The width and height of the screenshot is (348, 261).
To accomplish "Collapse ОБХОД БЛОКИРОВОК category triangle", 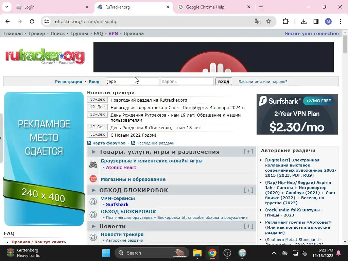I will click(94, 190).
